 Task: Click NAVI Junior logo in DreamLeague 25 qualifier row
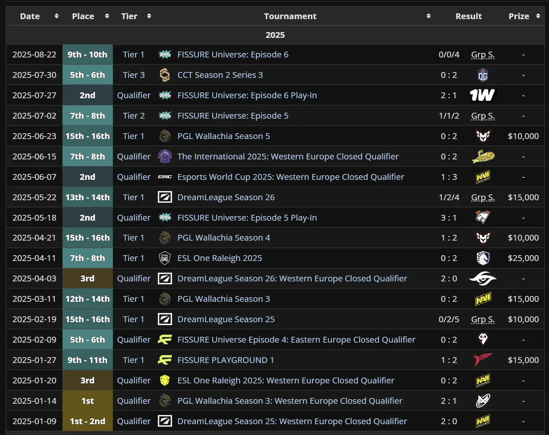483,421
